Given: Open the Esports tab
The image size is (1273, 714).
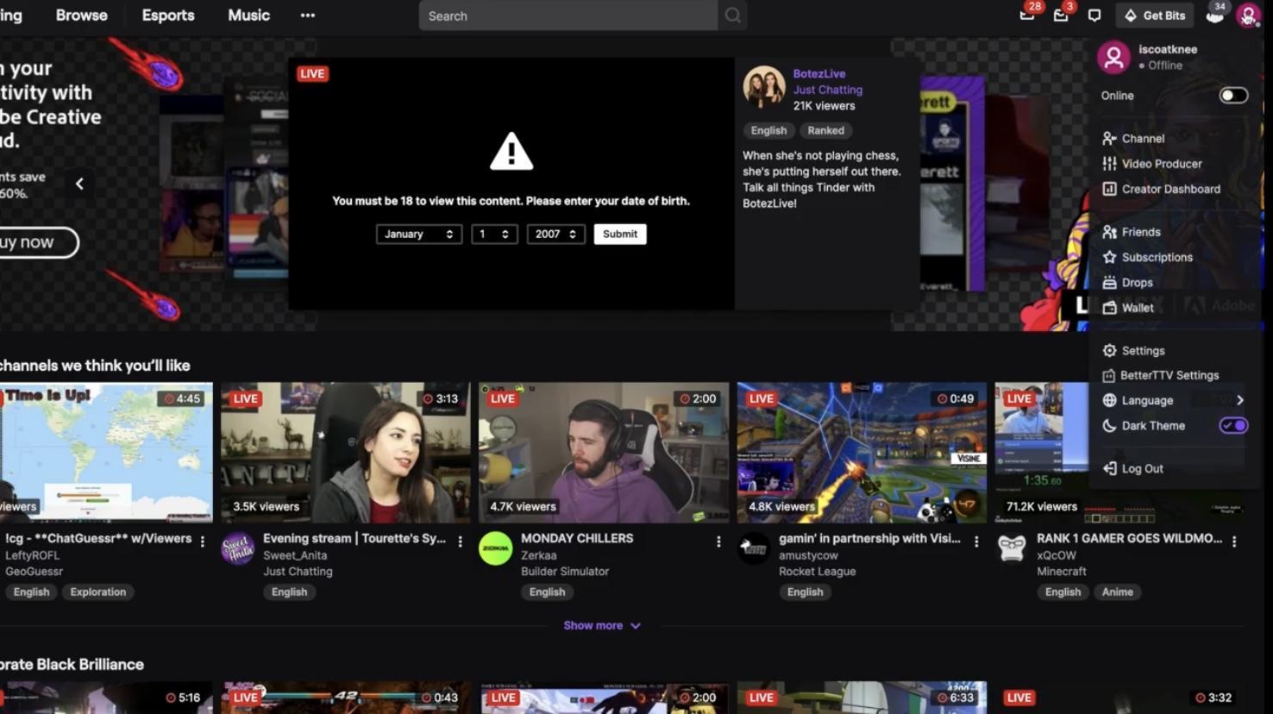Looking at the screenshot, I should coord(168,16).
